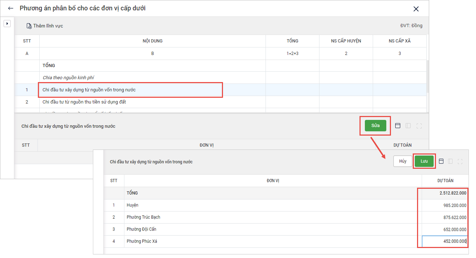The image size is (476, 258).
Task: Edit the Huyện budget value 985.200.000
Action: pos(444,206)
